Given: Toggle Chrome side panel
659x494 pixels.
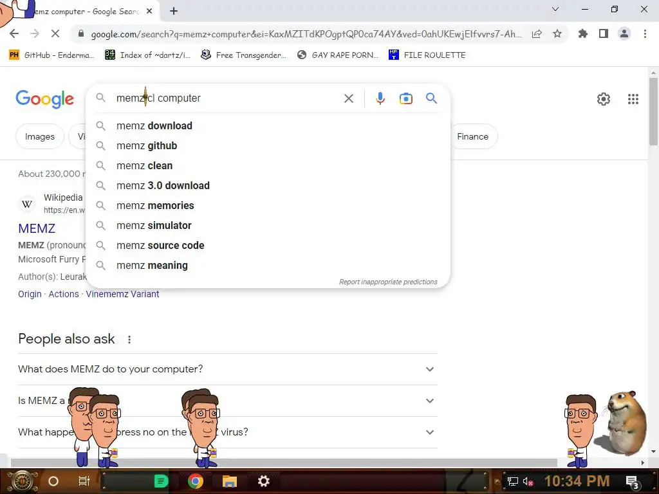Looking at the screenshot, I should pos(604,33).
